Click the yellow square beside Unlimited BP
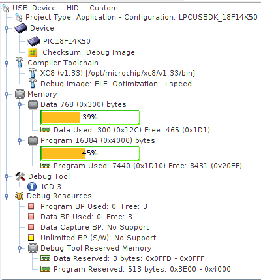The height and width of the screenshot is (280, 261). [x=31, y=238]
